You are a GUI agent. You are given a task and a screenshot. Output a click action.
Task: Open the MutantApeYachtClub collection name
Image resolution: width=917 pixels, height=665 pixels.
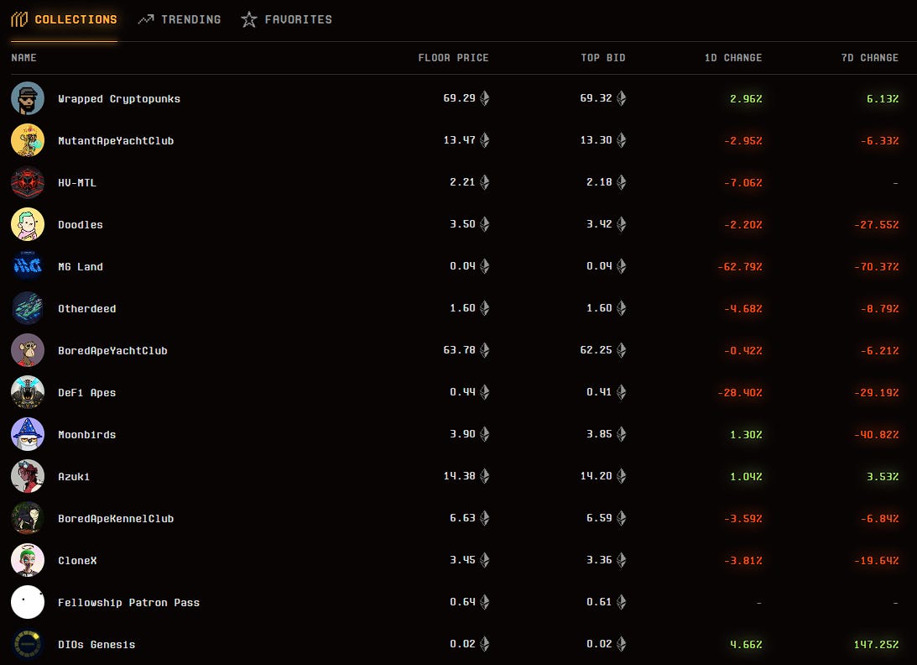(x=116, y=140)
